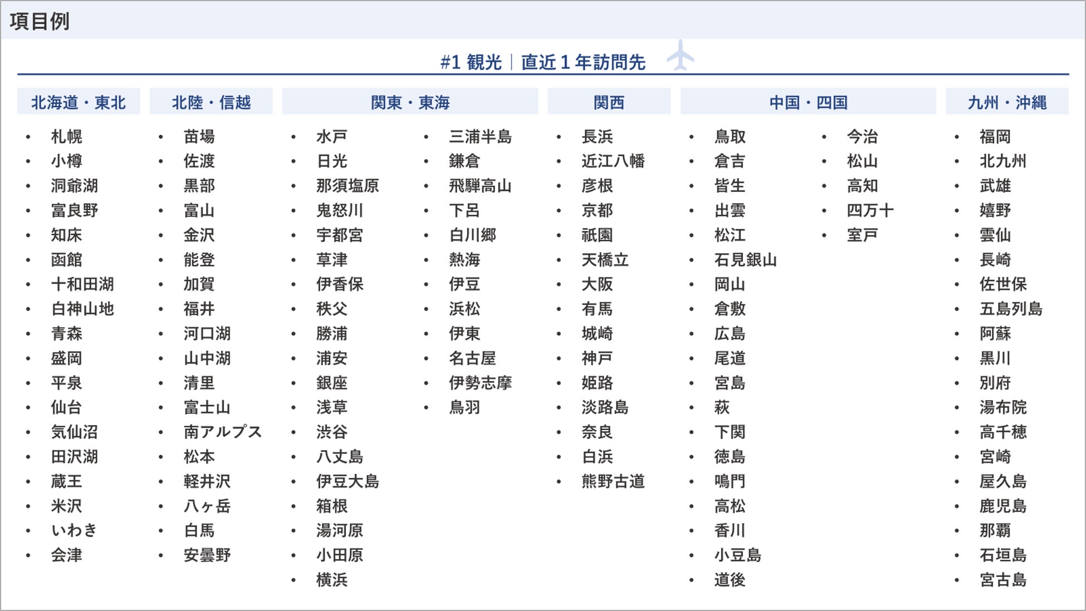This screenshot has height=611, width=1086.
Task: Click the 近江八幡 list item
Action: [x=613, y=161]
